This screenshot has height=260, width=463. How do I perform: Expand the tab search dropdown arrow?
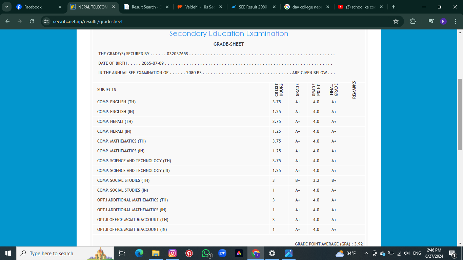tap(6, 7)
